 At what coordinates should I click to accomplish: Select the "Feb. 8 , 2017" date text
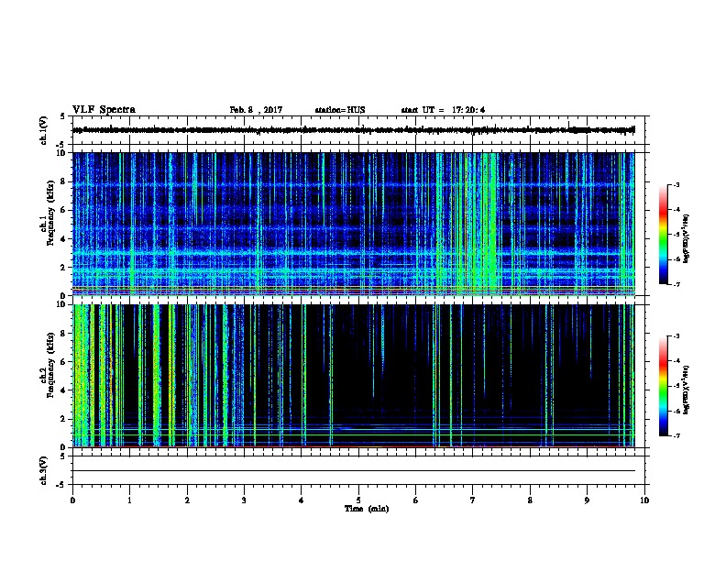click(x=256, y=110)
